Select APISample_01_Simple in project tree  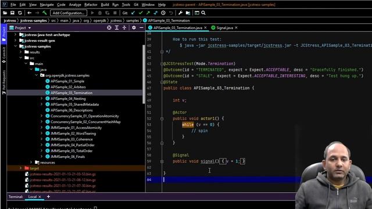click(x=67, y=81)
